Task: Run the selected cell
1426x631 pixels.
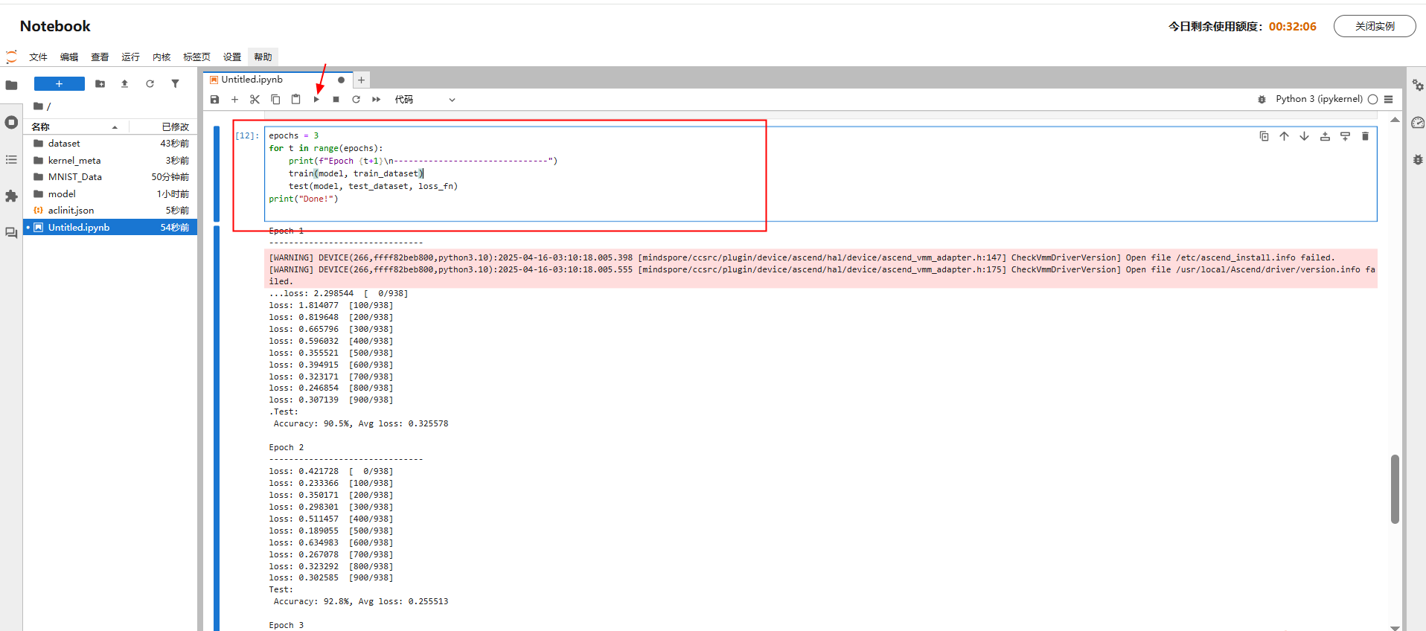Action: tap(316, 99)
